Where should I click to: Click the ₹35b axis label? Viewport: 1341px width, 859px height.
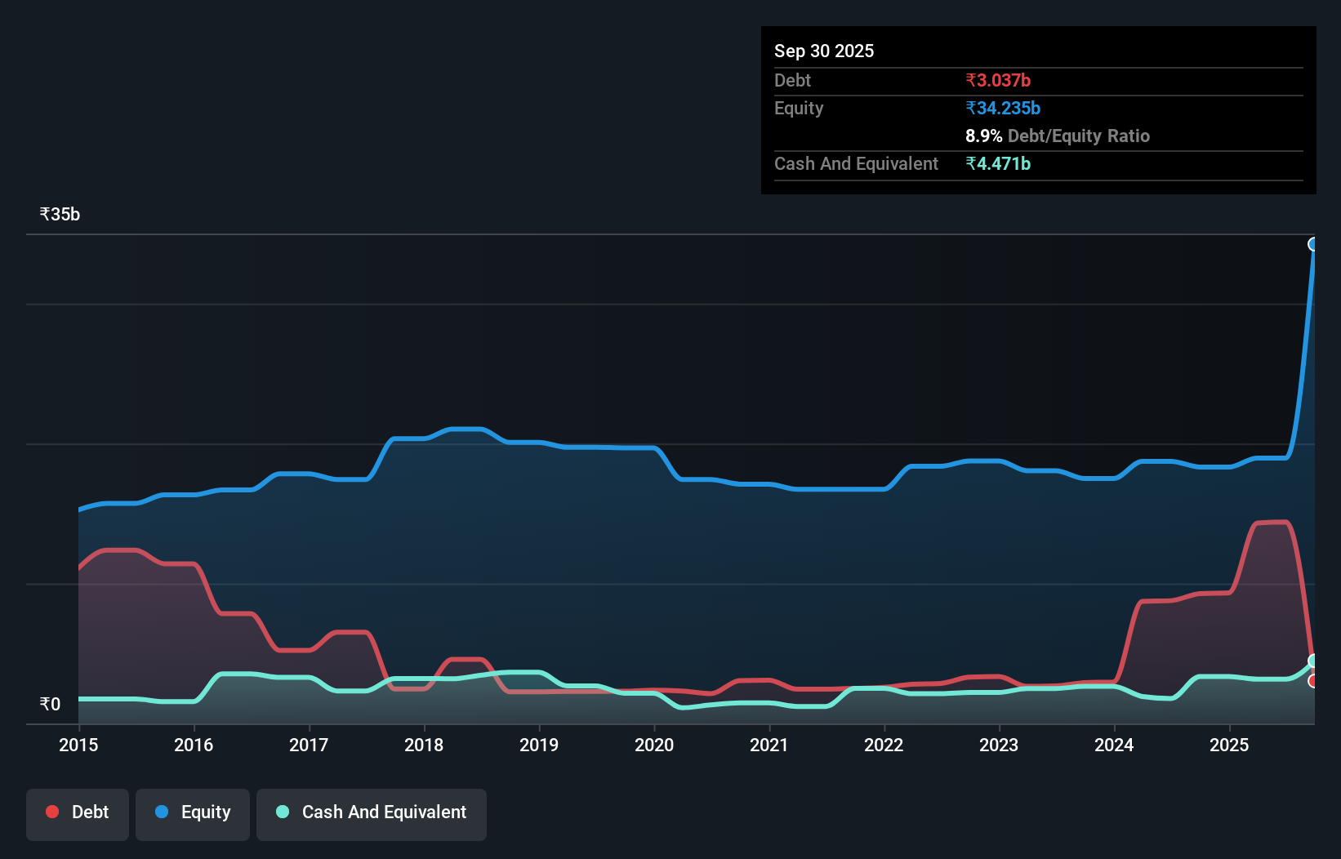pyautogui.click(x=59, y=214)
